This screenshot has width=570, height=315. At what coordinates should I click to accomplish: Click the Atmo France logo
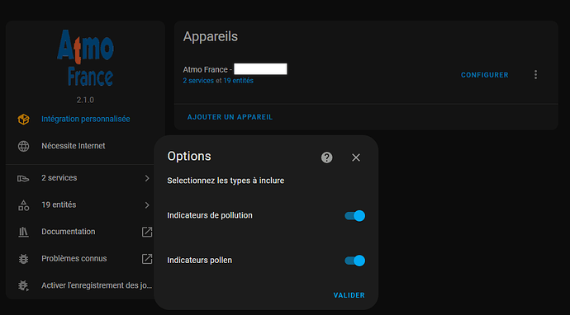coord(85,58)
